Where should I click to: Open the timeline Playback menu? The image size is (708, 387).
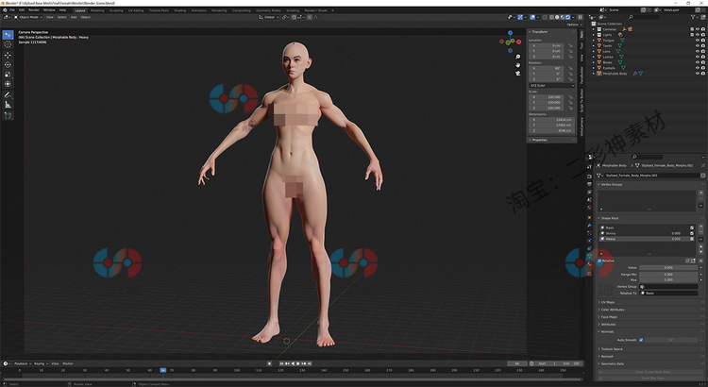tap(21, 363)
